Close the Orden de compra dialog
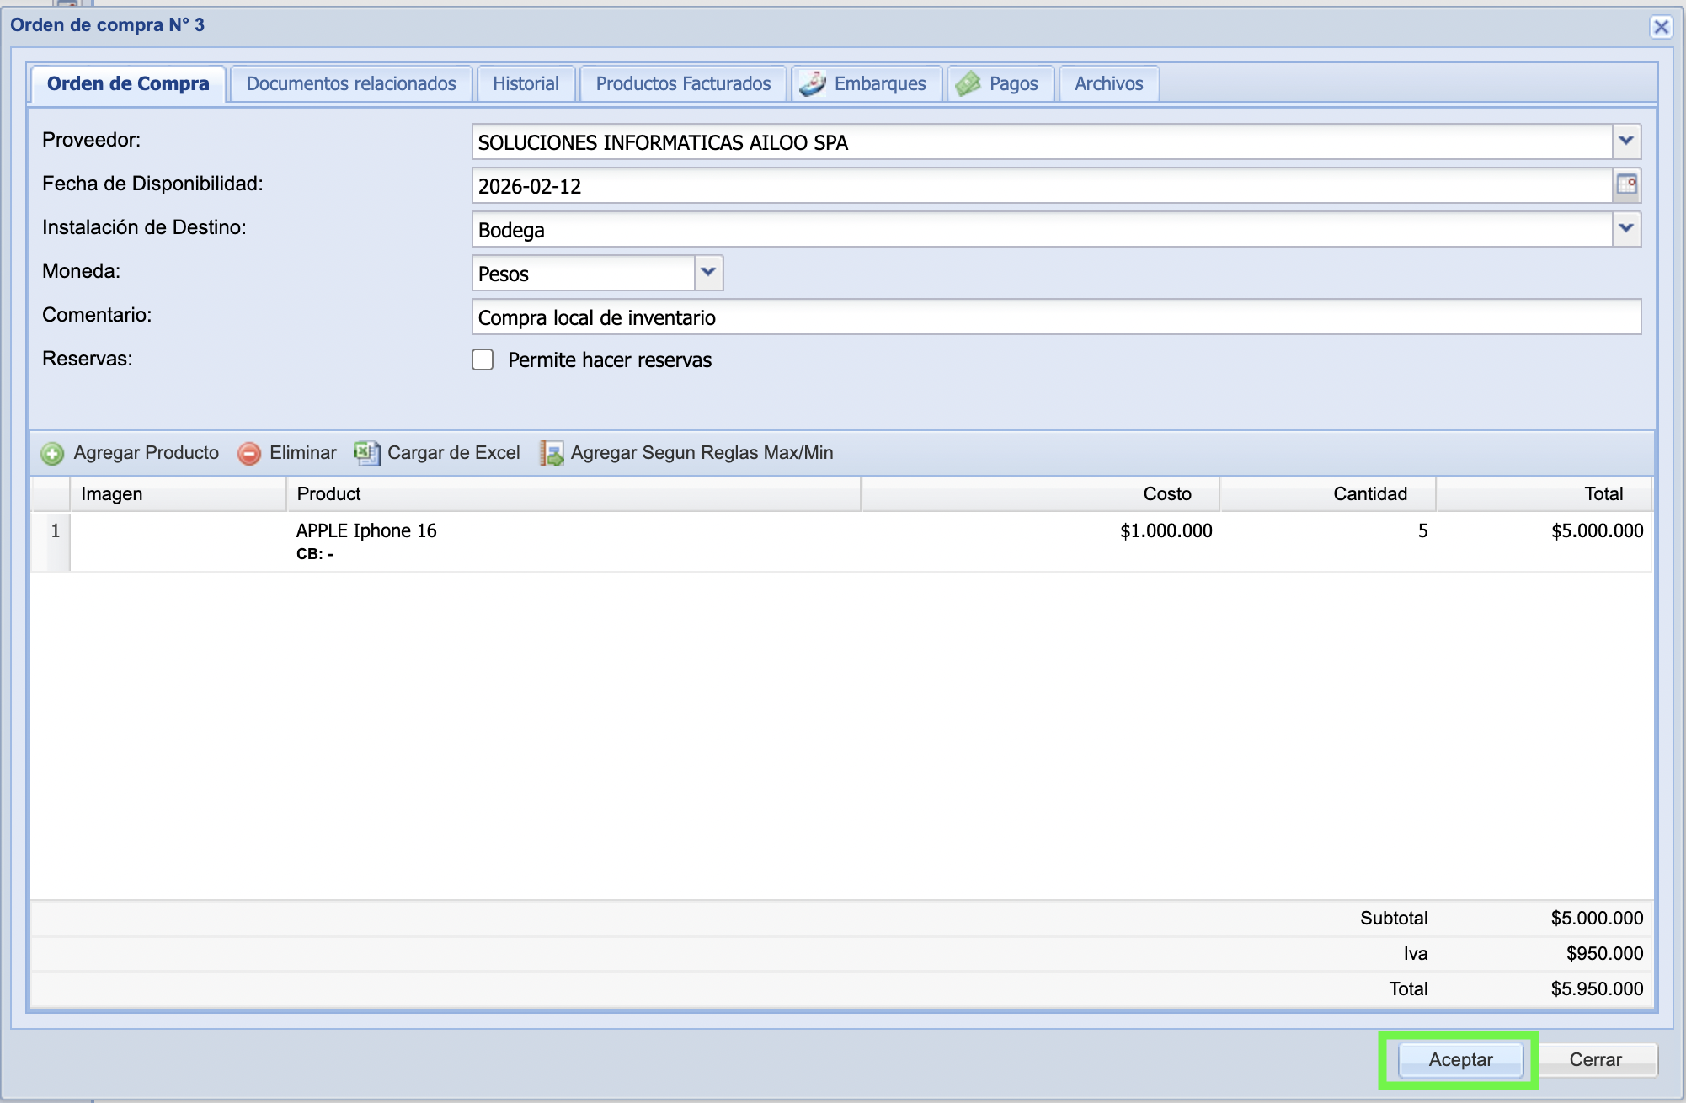This screenshot has width=1686, height=1103. pos(1661,27)
